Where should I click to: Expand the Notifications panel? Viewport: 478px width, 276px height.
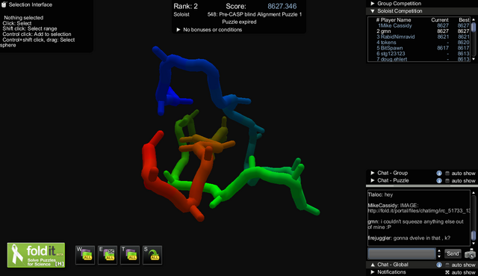pyautogui.click(x=373, y=272)
